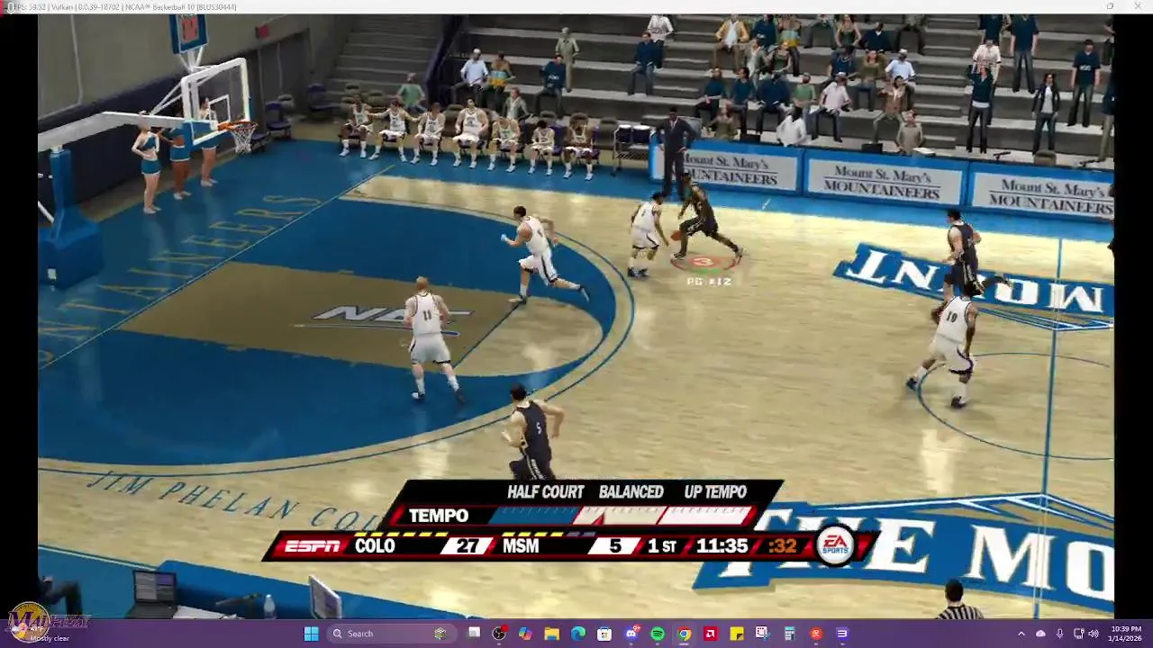Select HALF COURT tempo label
1153x648 pixels.
[x=546, y=492]
